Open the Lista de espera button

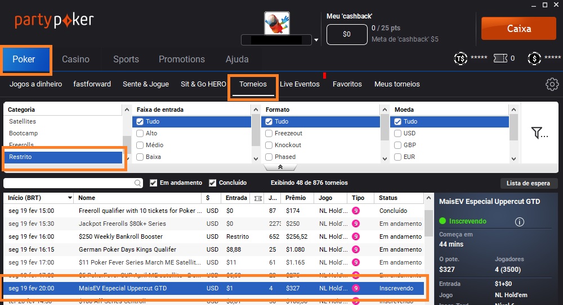tap(528, 183)
